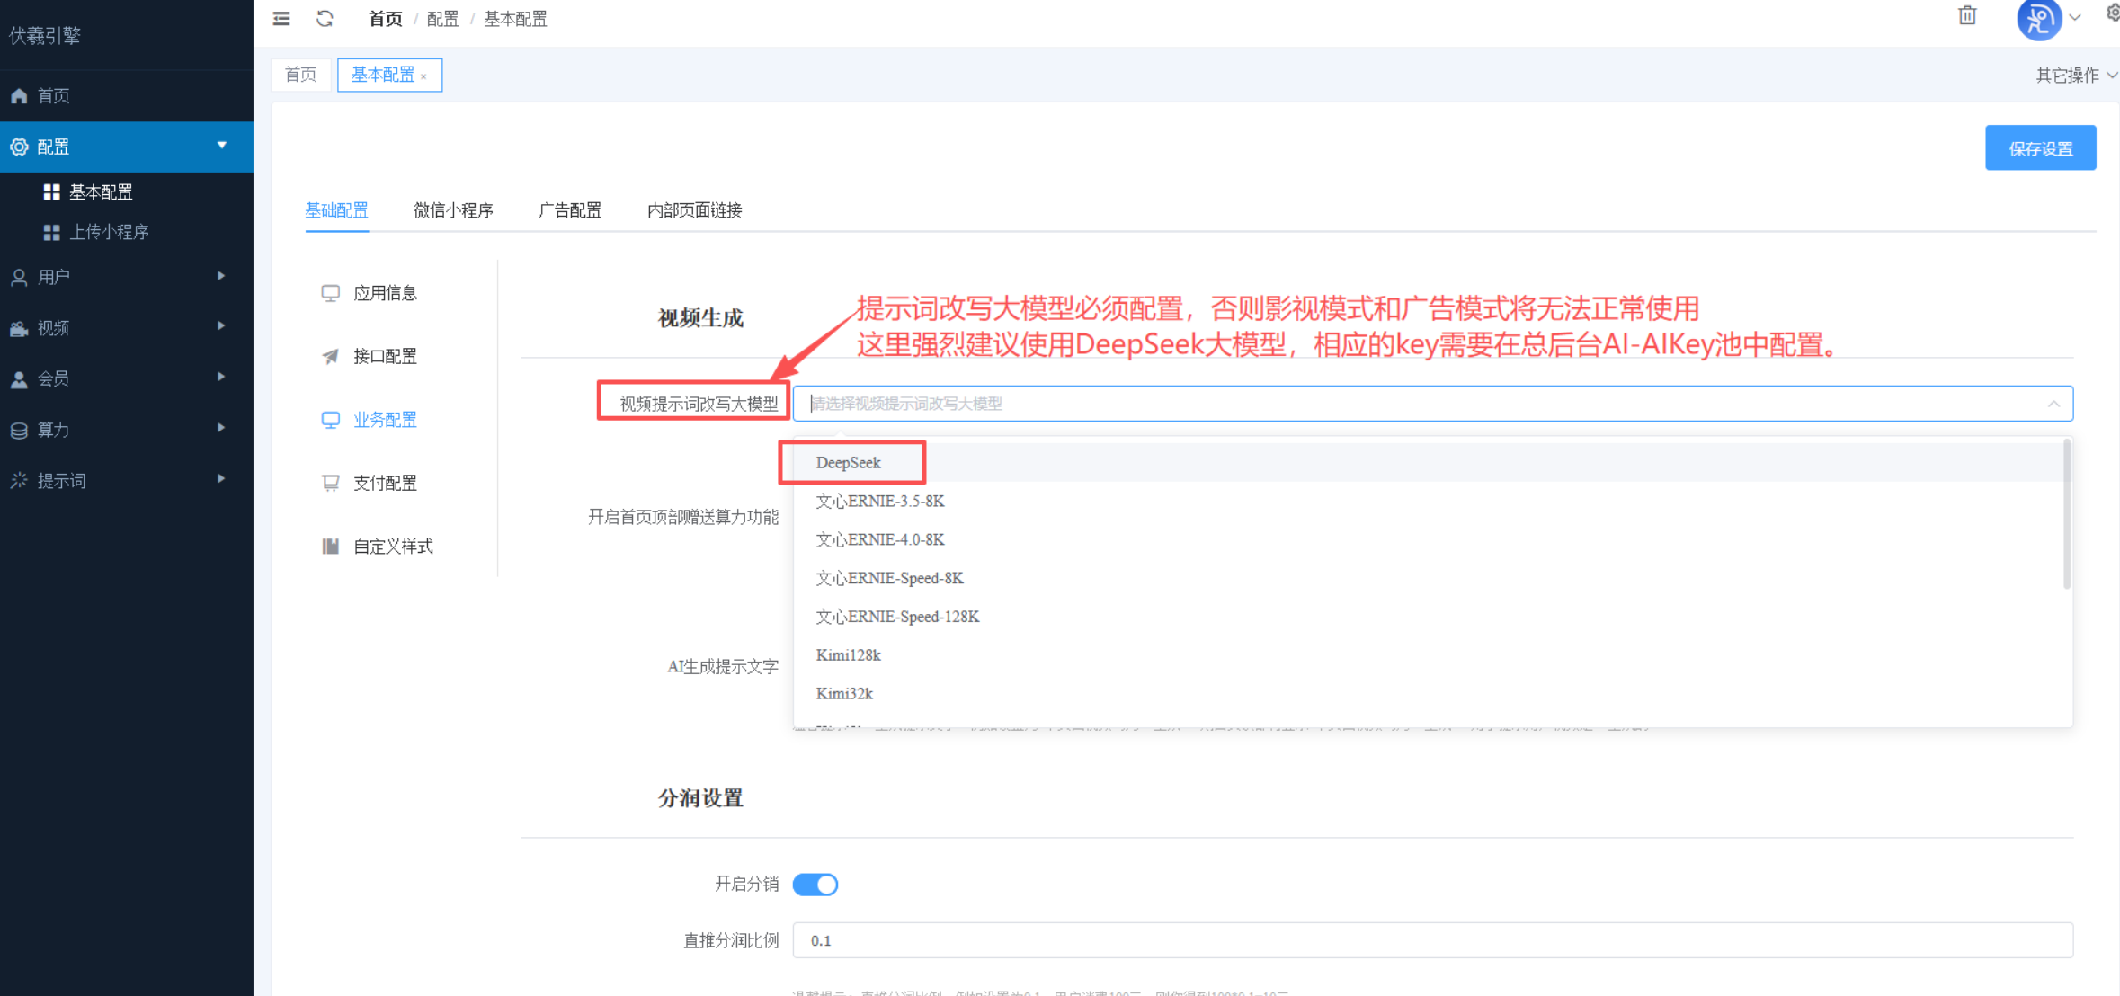Click the 保存设置 save button
Screen dimensions: 2120x996
click(x=2040, y=147)
